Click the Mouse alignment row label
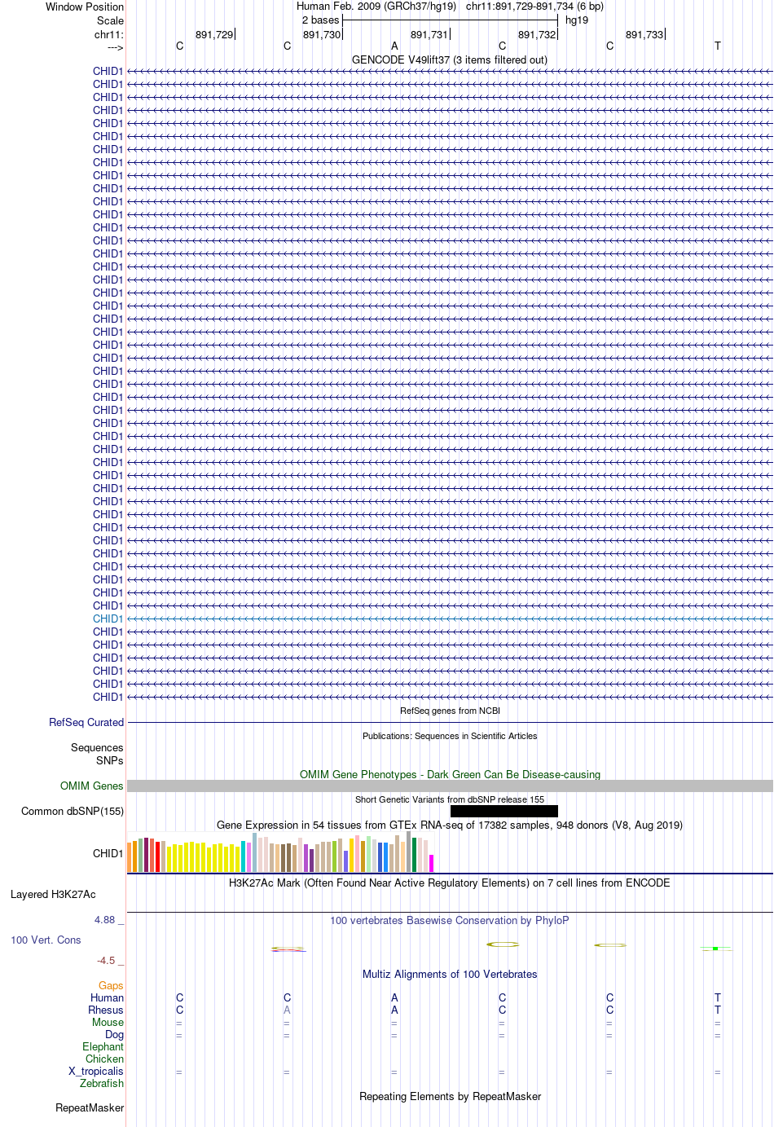Image resolution: width=774 pixels, height=1127 pixels. coord(108,1022)
